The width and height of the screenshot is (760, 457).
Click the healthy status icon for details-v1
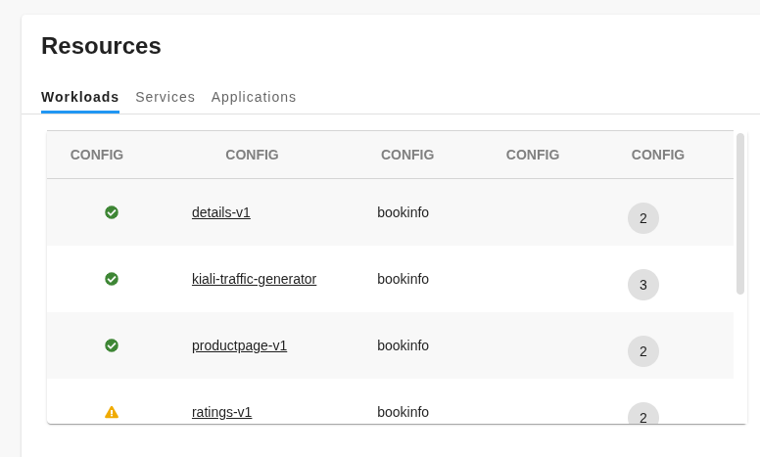point(112,212)
